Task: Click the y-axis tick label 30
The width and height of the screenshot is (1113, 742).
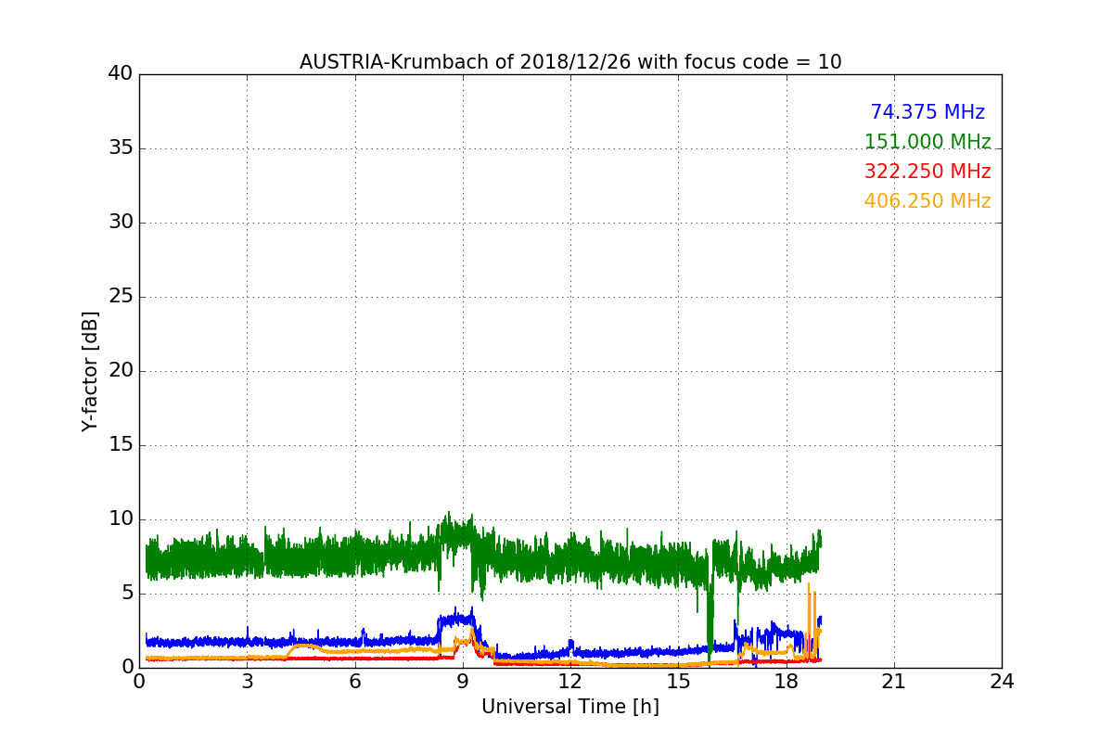Action: pyautogui.click(x=121, y=223)
